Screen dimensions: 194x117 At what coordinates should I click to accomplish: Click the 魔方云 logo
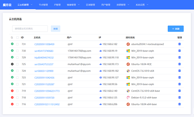(7, 5)
